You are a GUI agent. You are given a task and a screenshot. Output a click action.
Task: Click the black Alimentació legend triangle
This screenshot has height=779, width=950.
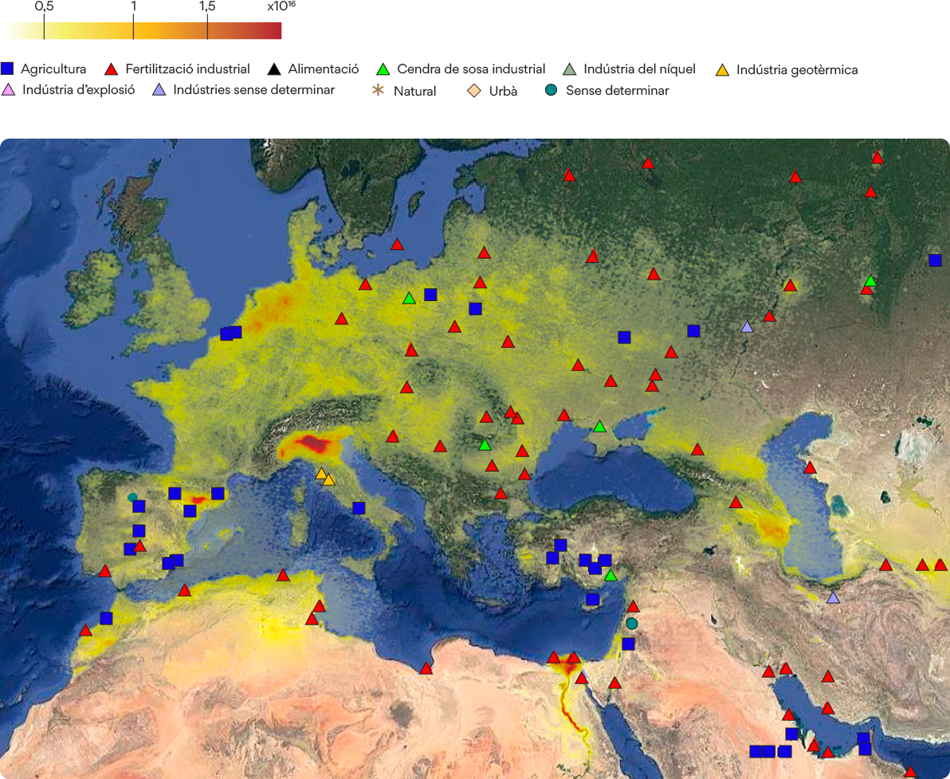tap(274, 69)
